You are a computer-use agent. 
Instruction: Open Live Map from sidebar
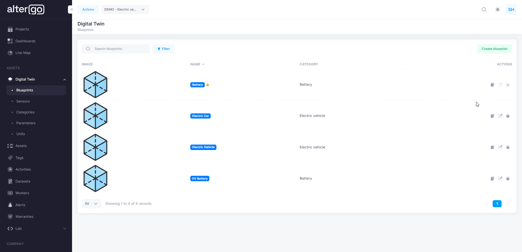tap(23, 53)
